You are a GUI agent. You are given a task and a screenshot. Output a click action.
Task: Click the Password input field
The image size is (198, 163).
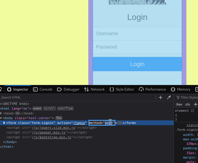(x=137, y=47)
